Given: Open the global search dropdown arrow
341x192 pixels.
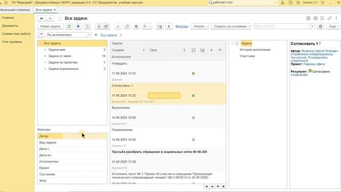Looking at the screenshot, I should point(276,3).
